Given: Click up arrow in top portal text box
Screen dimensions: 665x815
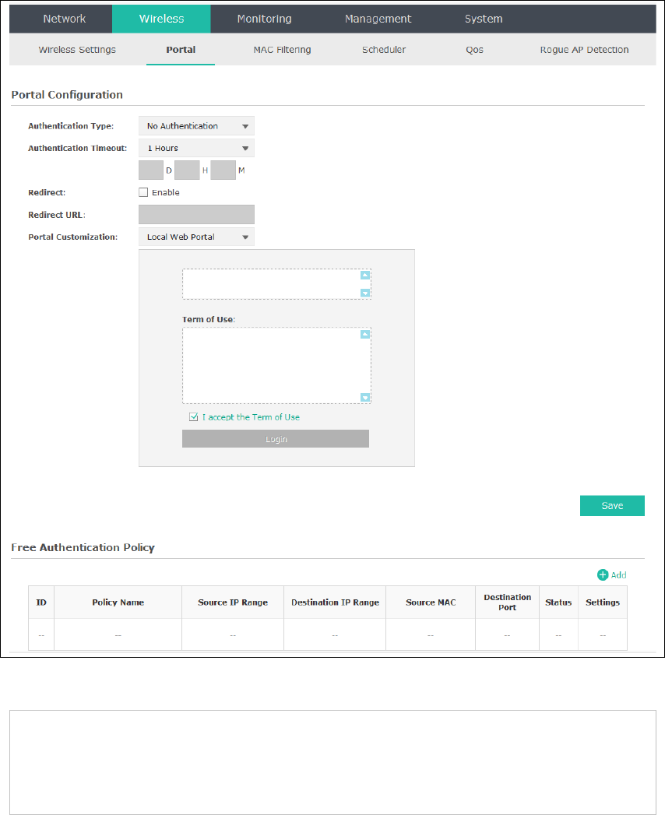Looking at the screenshot, I should pyautogui.click(x=365, y=276).
